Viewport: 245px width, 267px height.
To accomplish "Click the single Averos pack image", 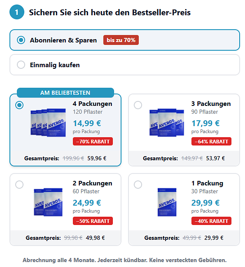I will pos(167,202).
